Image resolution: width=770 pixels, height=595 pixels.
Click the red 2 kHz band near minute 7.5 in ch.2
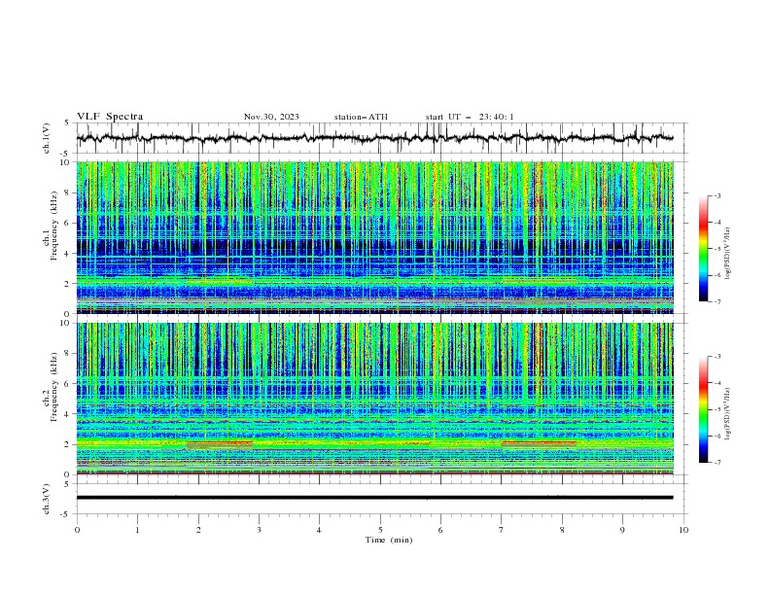pyautogui.click(x=539, y=442)
